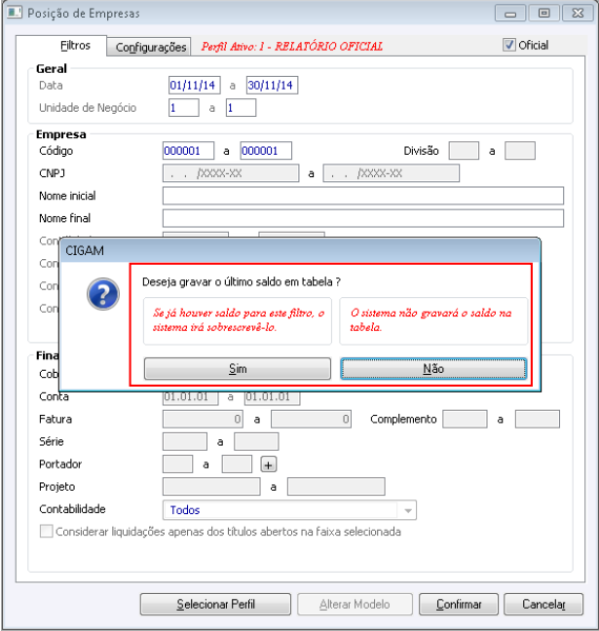Viewport: 599px width, 631px height.
Task: Click the second Projeto field
Action: tap(336, 487)
